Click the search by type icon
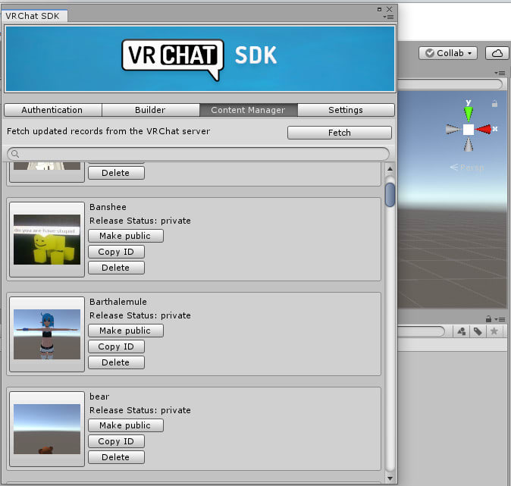 point(462,331)
